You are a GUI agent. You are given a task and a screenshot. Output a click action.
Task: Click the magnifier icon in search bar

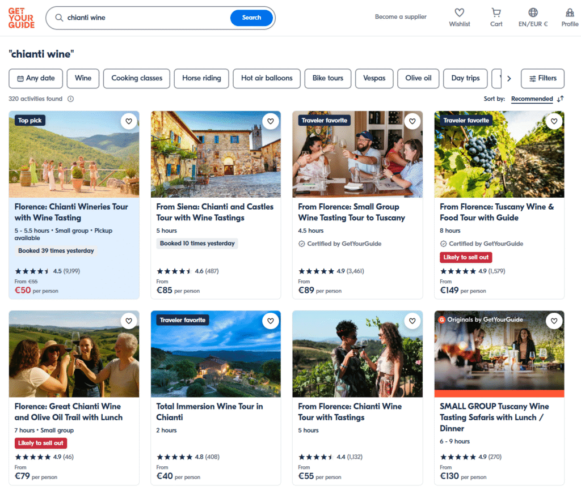[x=59, y=18]
